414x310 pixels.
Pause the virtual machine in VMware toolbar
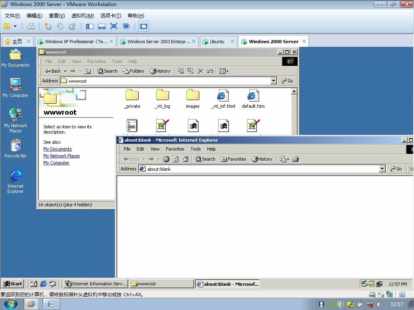coord(7,26)
